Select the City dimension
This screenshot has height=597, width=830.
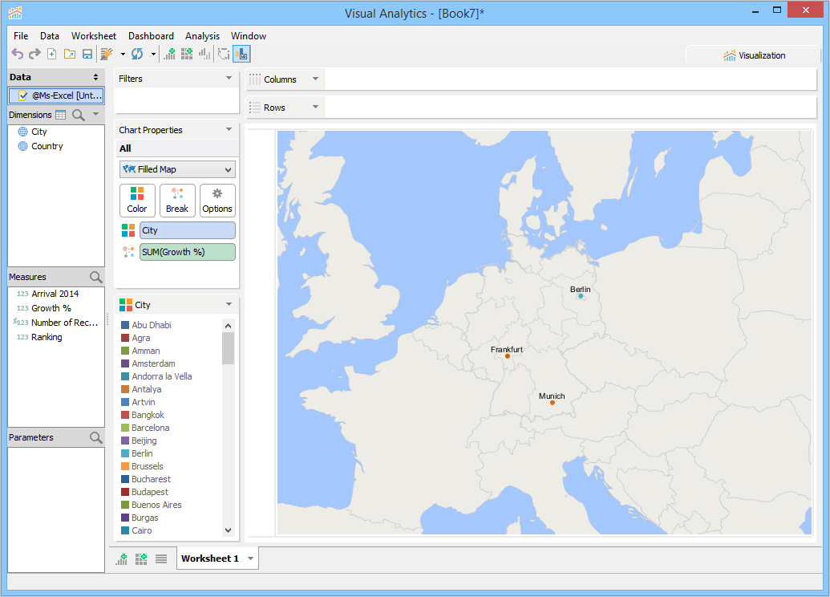click(x=38, y=132)
